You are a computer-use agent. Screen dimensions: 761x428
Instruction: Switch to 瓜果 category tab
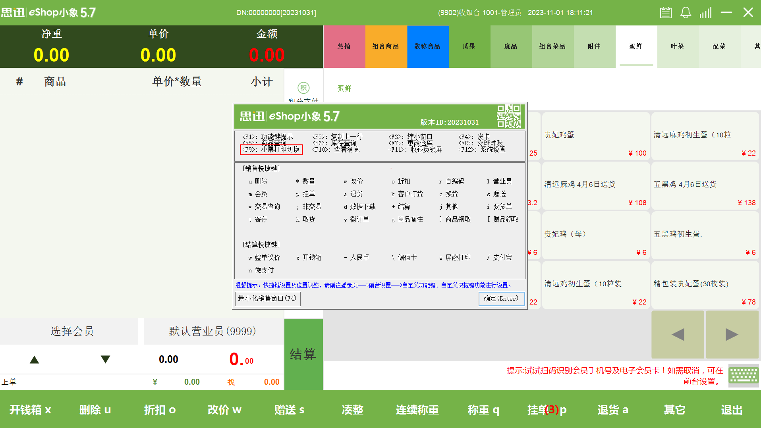(469, 46)
